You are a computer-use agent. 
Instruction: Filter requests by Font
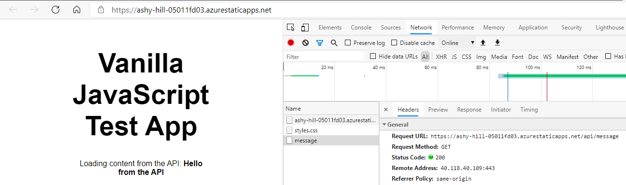(517, 57)
